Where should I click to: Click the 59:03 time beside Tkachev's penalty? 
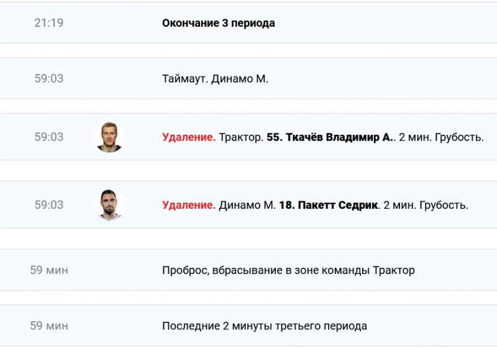tap(49, 137)
